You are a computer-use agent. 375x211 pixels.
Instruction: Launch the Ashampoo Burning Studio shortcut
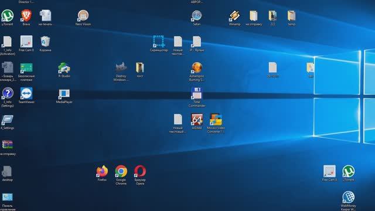[x=197, y=67]
